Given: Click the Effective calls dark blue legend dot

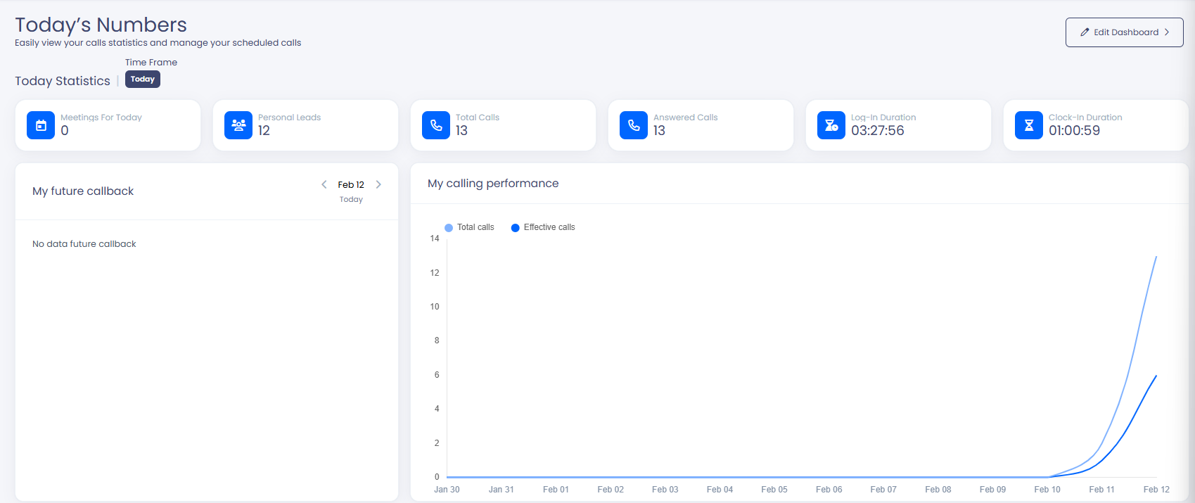Looking at the screenshot, I should click(516, 228).
